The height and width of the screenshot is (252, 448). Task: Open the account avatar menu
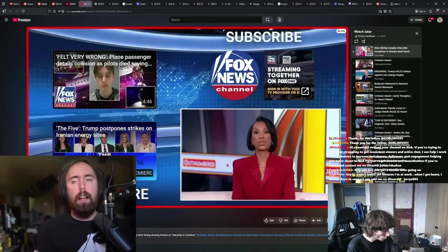pos(440,20)
